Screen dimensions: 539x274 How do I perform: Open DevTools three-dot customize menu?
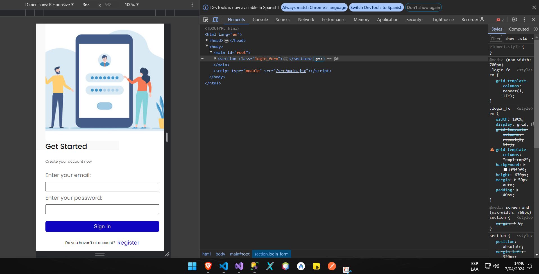tap(524, 20)
